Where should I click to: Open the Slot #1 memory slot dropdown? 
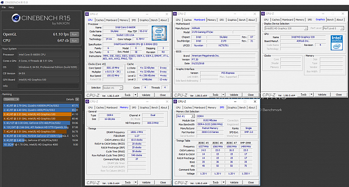click(x=185, y=116)
